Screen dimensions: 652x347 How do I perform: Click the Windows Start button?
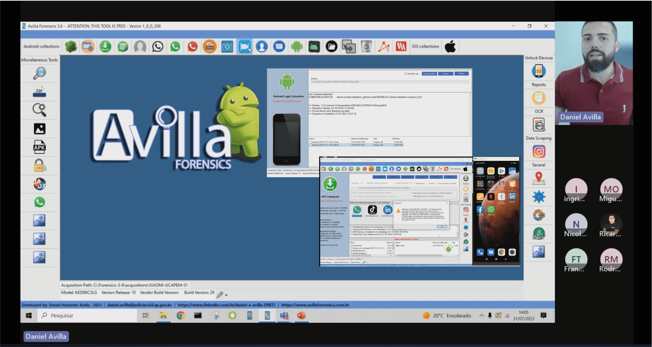[x=29, y=316]
